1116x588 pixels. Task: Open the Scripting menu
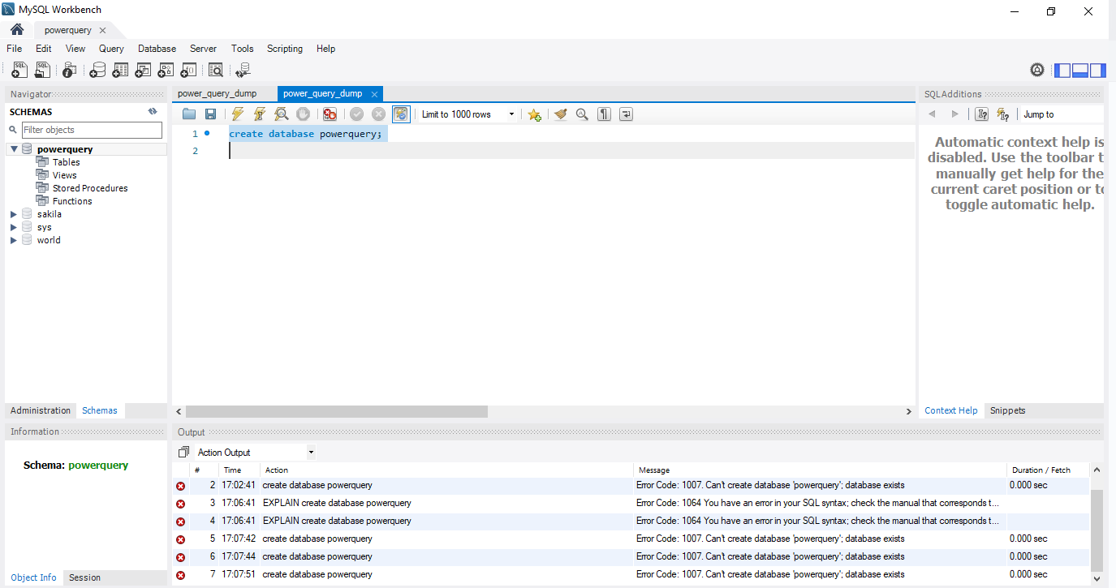(x=285, y=49)
